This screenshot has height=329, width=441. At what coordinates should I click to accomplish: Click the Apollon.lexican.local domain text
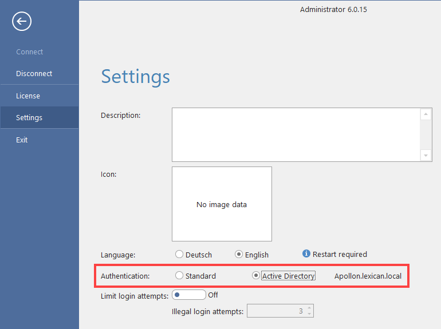[368, 276]
